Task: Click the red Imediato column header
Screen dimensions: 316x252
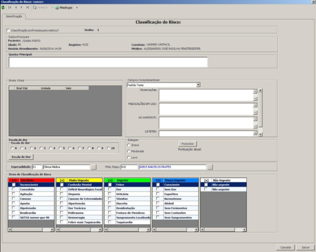Action: 31,180
